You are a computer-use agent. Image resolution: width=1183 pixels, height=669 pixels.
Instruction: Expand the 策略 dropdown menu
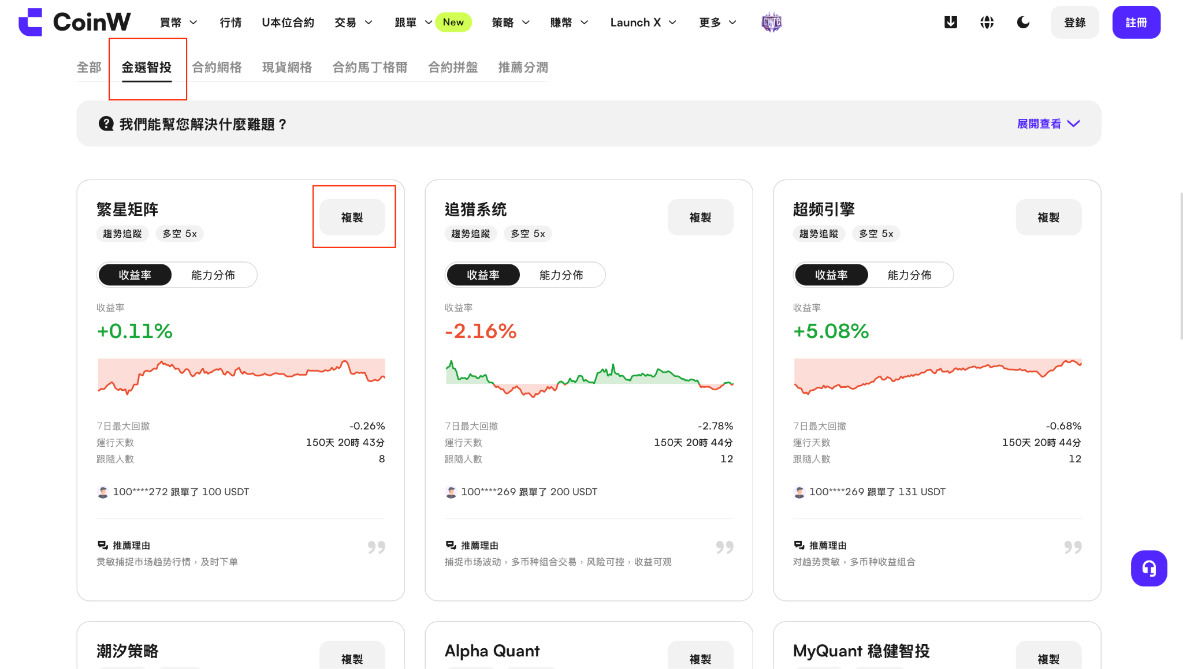511,23
